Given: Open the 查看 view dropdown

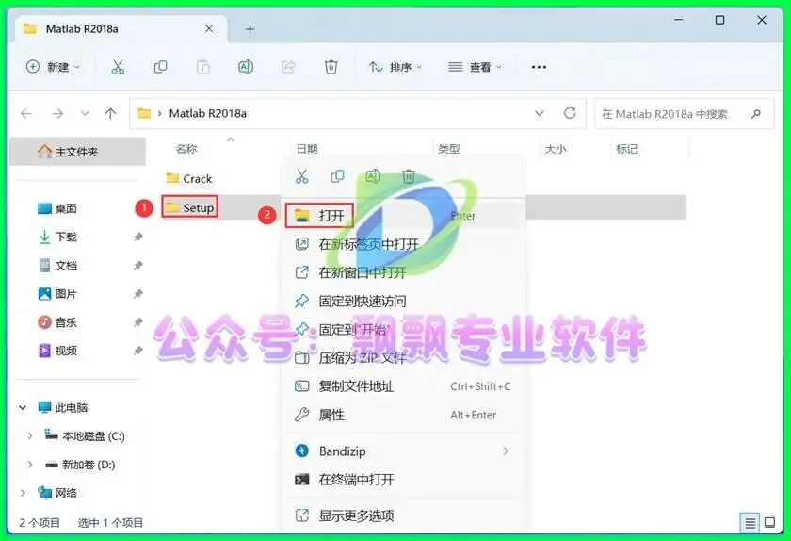Looking at the screenshot, I should [476, 67].
